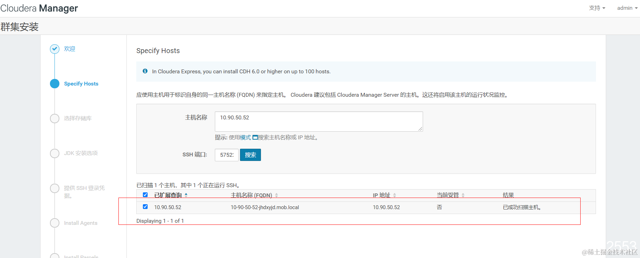Click the 否 value under 当前受管
This screenshot has width=640, height=258.
pyautogui.click(x=439, y=207)
